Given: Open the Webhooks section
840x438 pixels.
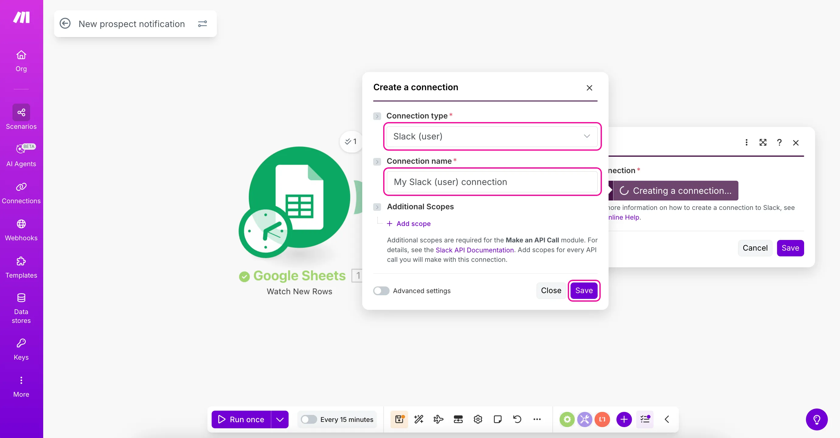Looking at the screenshot, I should 21,230.
